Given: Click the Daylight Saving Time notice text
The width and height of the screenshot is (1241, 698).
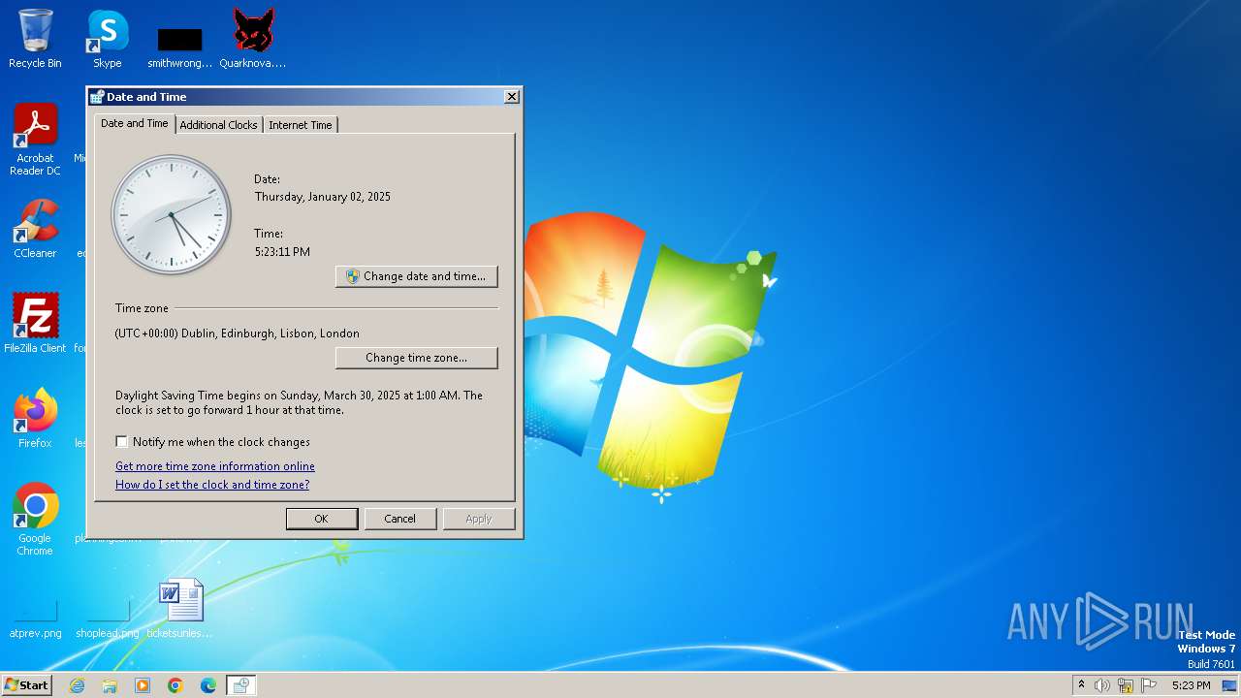Looking at the screenshot, I should tap(299, 402).
